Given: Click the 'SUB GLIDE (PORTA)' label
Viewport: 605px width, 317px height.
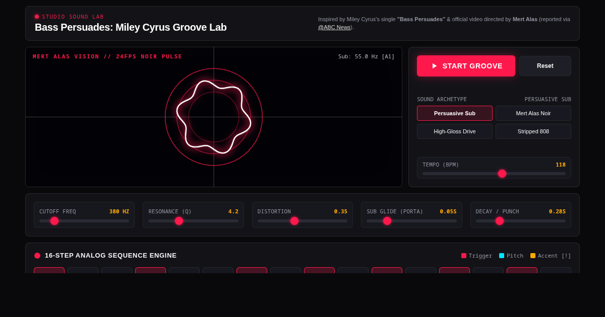Looking at the screenshot, I should [x=395, y=212].
